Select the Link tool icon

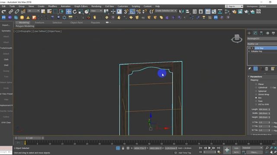tap(11, 12)
